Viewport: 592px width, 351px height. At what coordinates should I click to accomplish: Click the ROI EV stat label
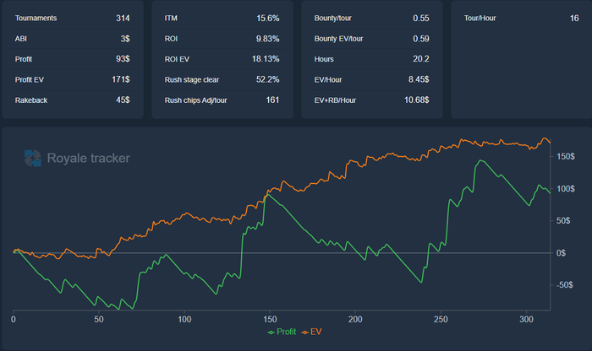tap(178, 59)
